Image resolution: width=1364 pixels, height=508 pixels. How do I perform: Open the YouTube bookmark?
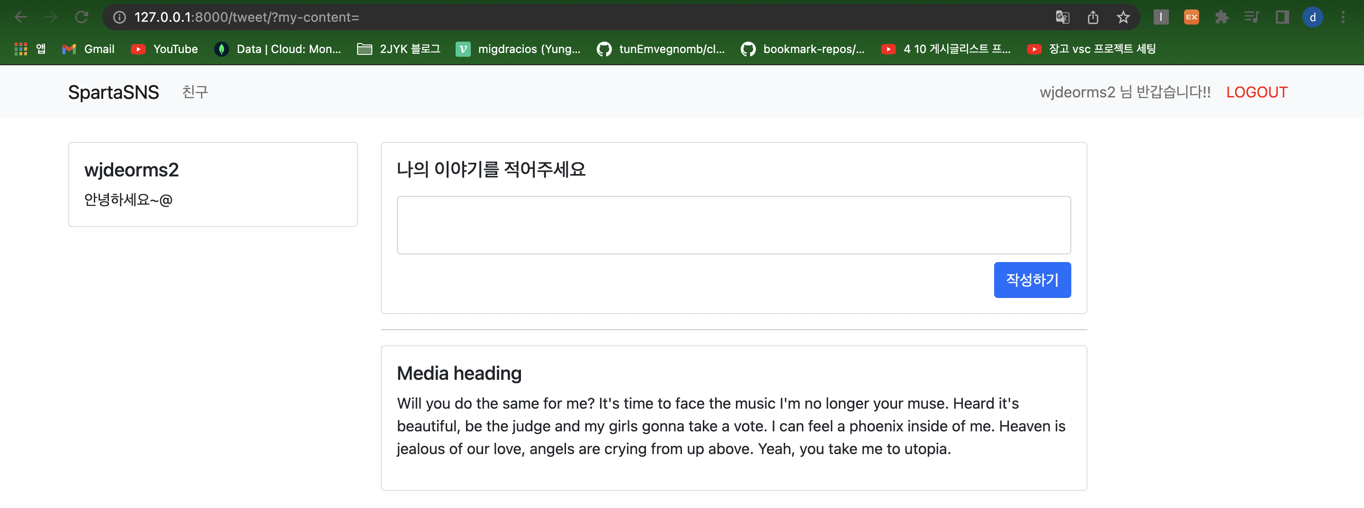165,49
